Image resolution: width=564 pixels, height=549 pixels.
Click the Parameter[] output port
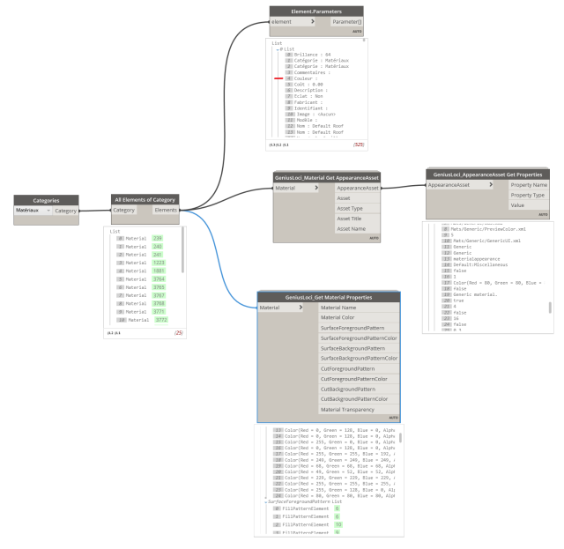click(x=346, y=21)
